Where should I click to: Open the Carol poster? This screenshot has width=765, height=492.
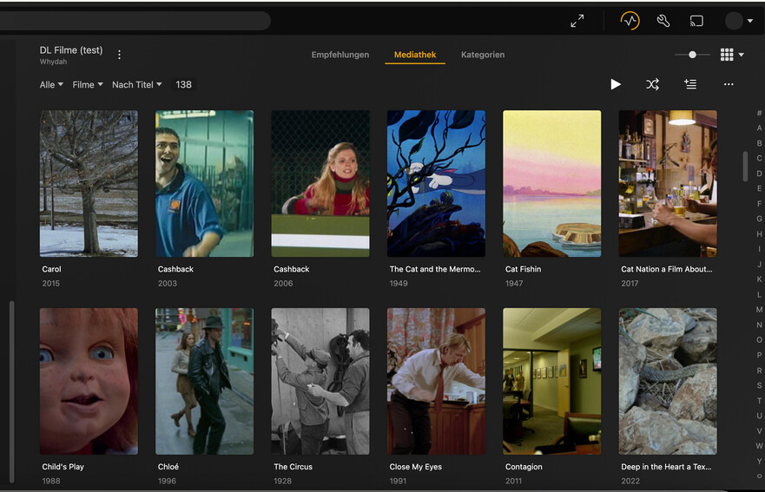tap(89, 183)
